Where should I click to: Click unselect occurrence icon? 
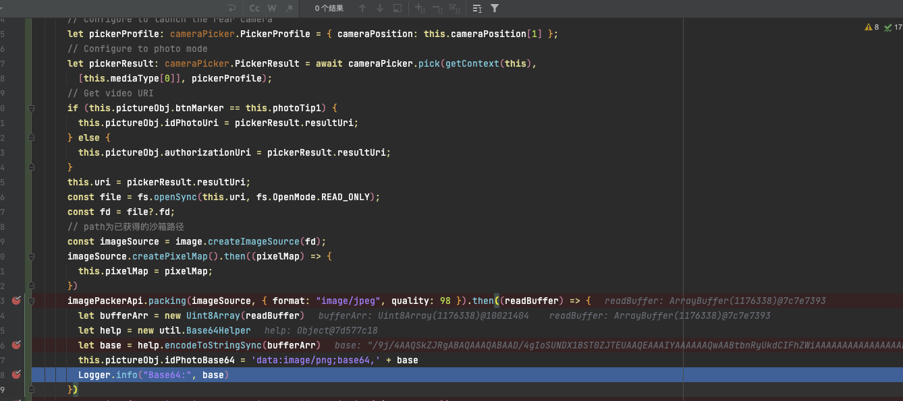[437, 8]
